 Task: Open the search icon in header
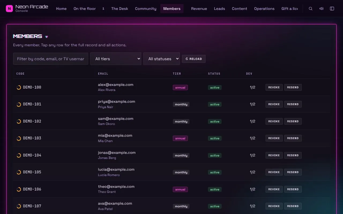tap(311, 9)
